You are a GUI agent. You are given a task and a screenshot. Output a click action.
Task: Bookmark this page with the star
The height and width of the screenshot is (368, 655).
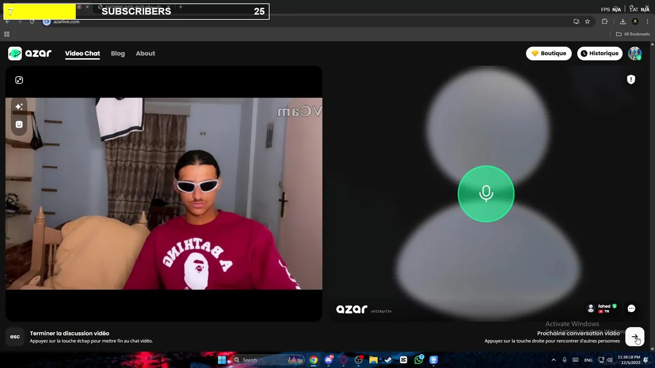[587, 21]
